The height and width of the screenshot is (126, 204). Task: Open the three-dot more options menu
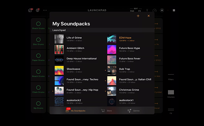tap(45, 10)
